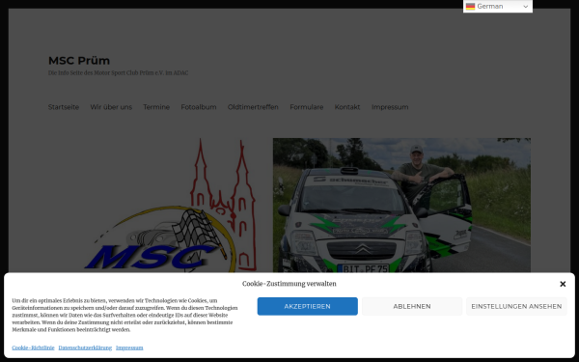Open Fotoalbum from the navigation
The height and width of the screenshot is (362, 579).
click(x=199, y=107)
